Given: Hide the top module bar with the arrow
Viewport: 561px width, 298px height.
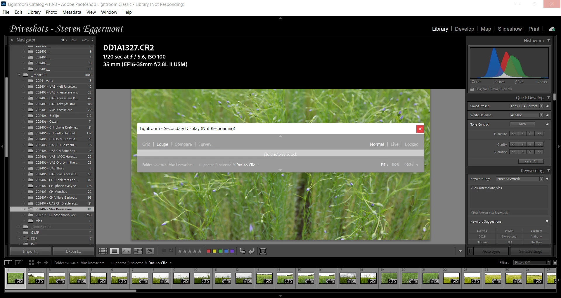Looking at the screenshot, I should pos(280,18).
